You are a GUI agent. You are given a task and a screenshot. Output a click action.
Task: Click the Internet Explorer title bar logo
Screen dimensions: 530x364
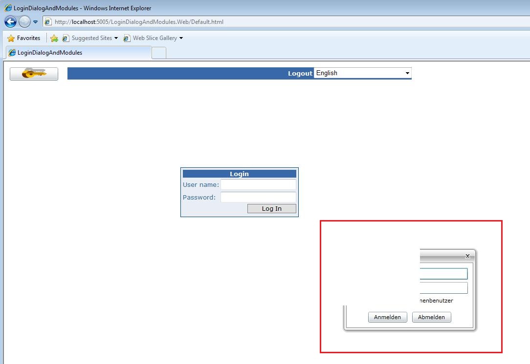click(8, 8)
